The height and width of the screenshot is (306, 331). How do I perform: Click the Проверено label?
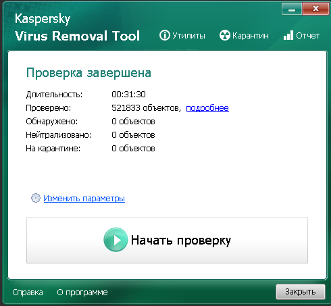click(x=49, y=108)
